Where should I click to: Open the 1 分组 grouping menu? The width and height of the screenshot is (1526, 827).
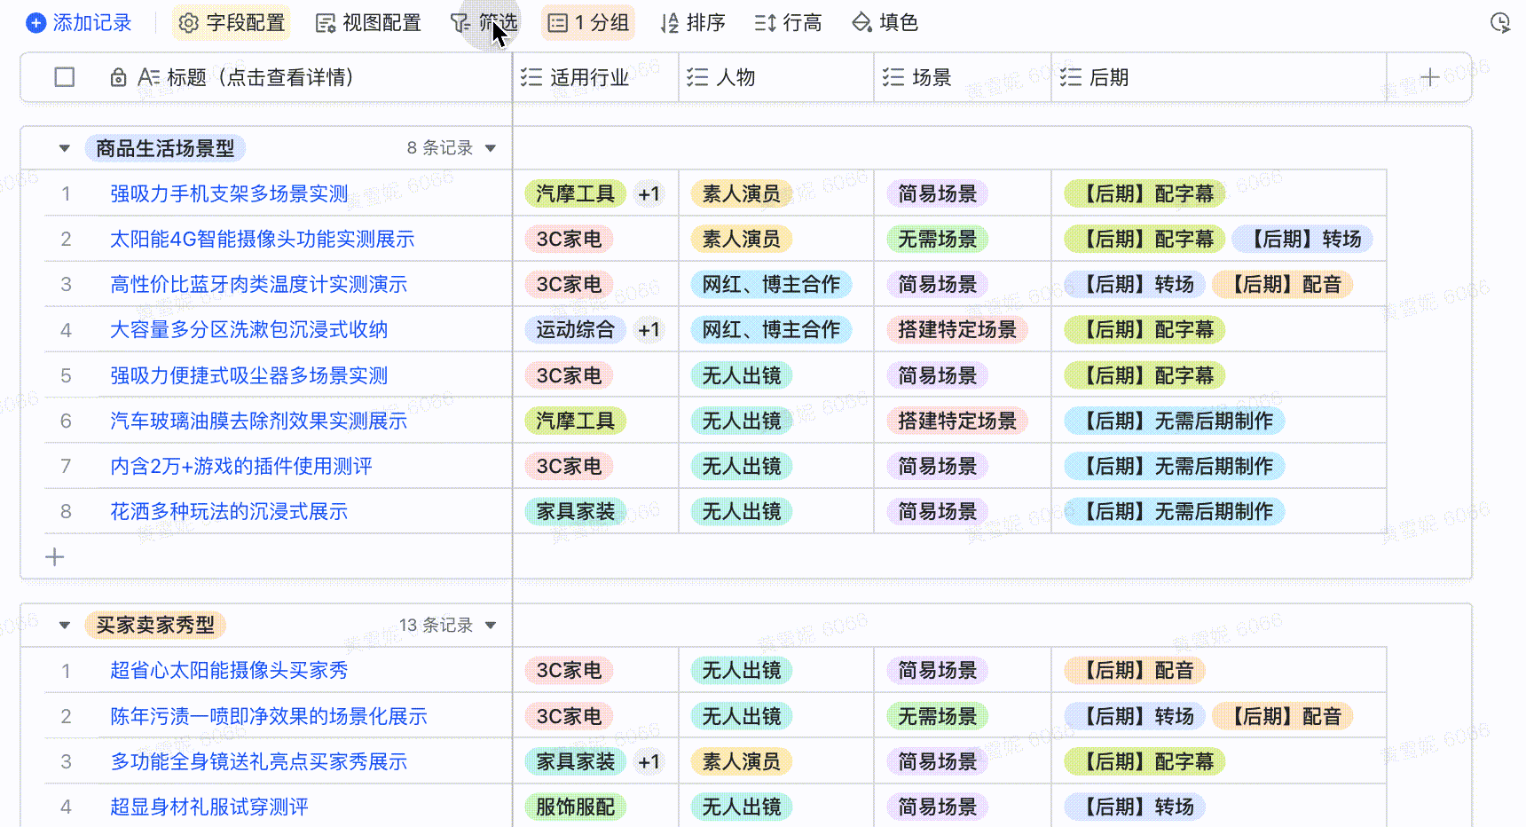coord(589,23)
